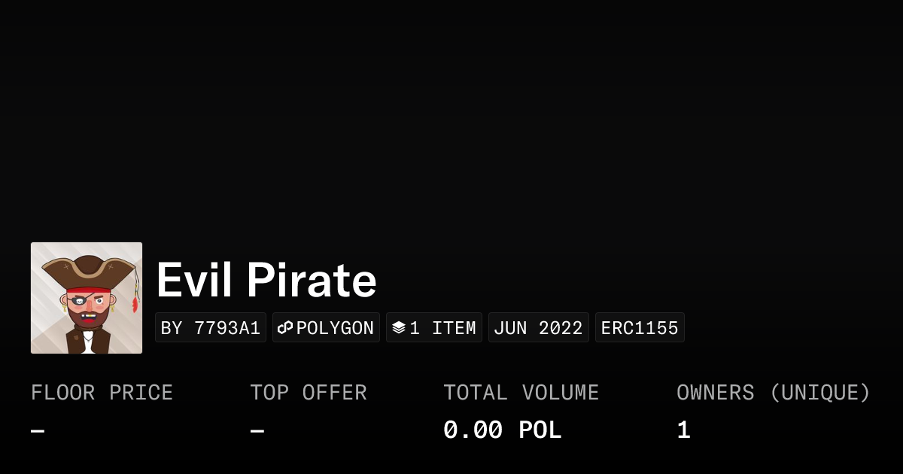The height and width of the screenshot is (474, 903).
Task: Click the dash value under Floor Price
Action: pyautogui.click(x=38, y=431)
